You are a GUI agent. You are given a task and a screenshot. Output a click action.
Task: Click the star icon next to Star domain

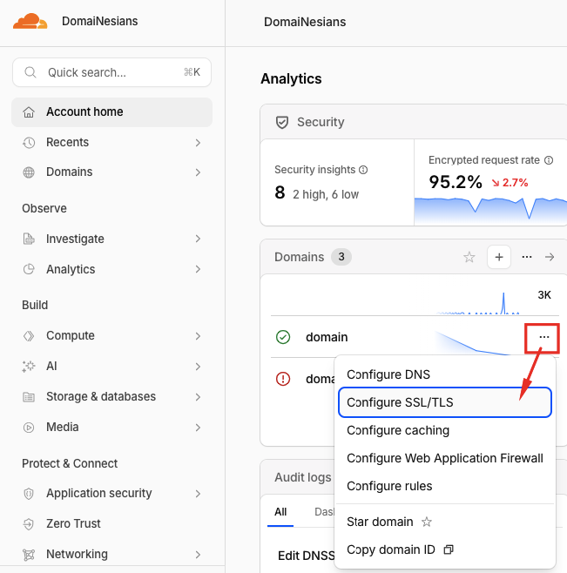(x=427, y=522)
